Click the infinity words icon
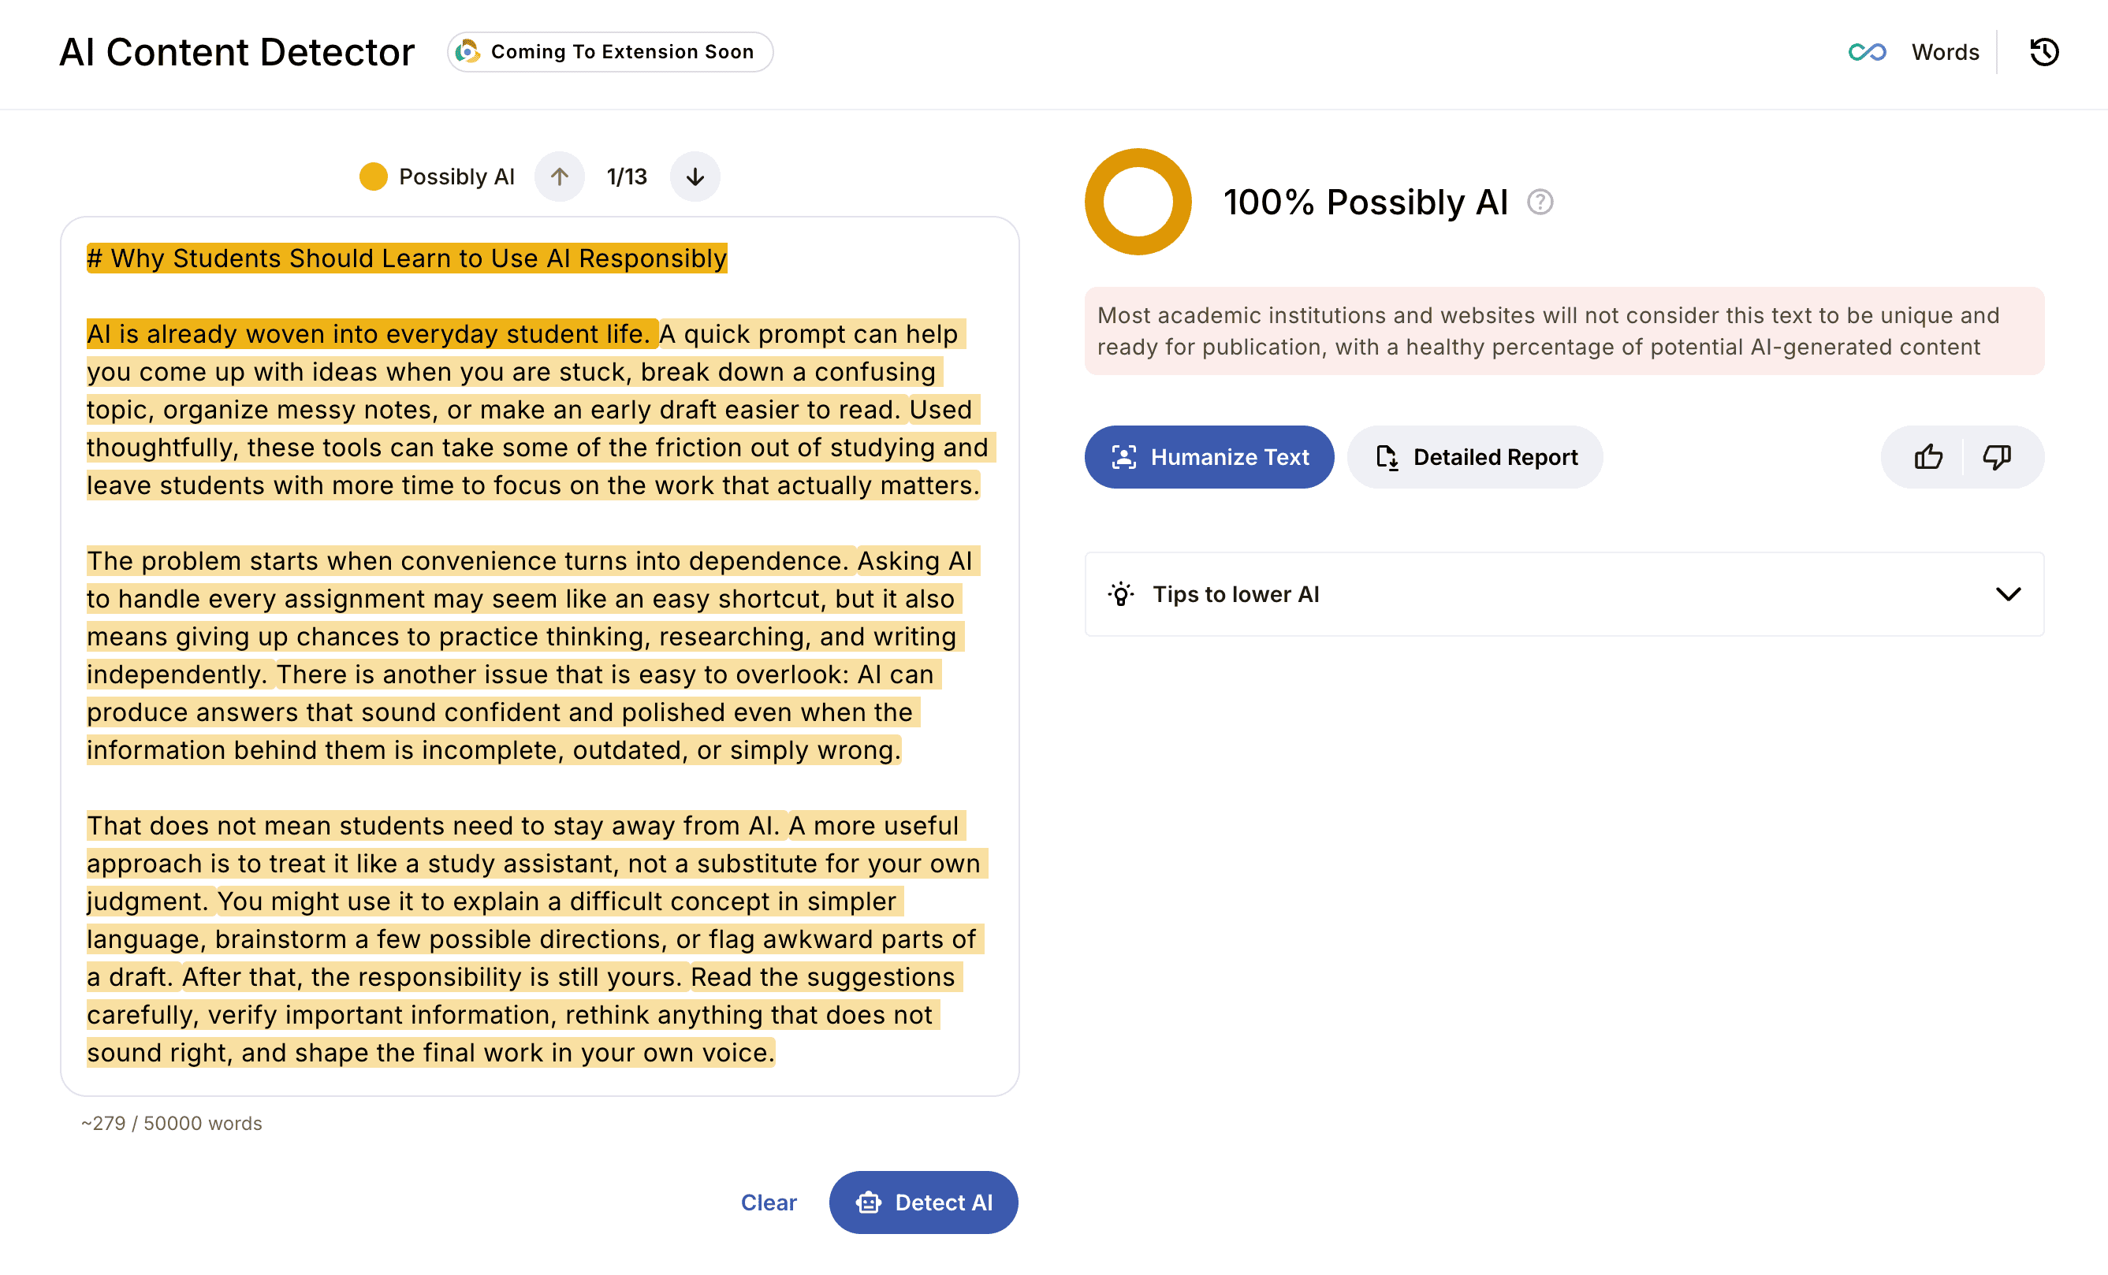This screenshot has height=1275, width=2108. click(x=1866, y=52)
